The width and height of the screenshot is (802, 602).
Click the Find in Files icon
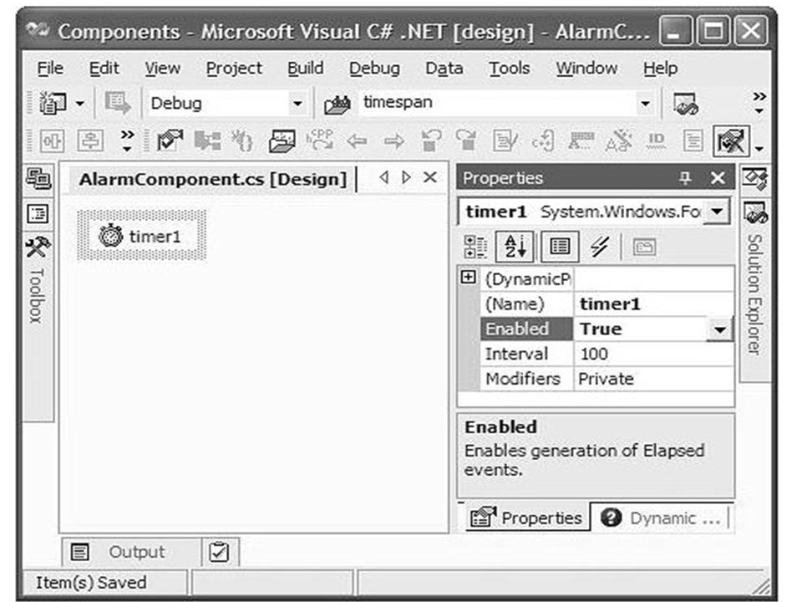click(x=337, y=105)
